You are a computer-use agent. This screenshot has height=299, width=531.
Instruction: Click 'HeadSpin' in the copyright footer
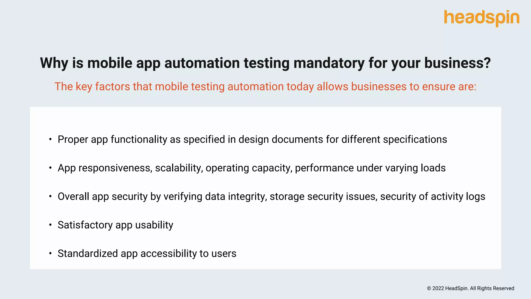coord(456,288)
